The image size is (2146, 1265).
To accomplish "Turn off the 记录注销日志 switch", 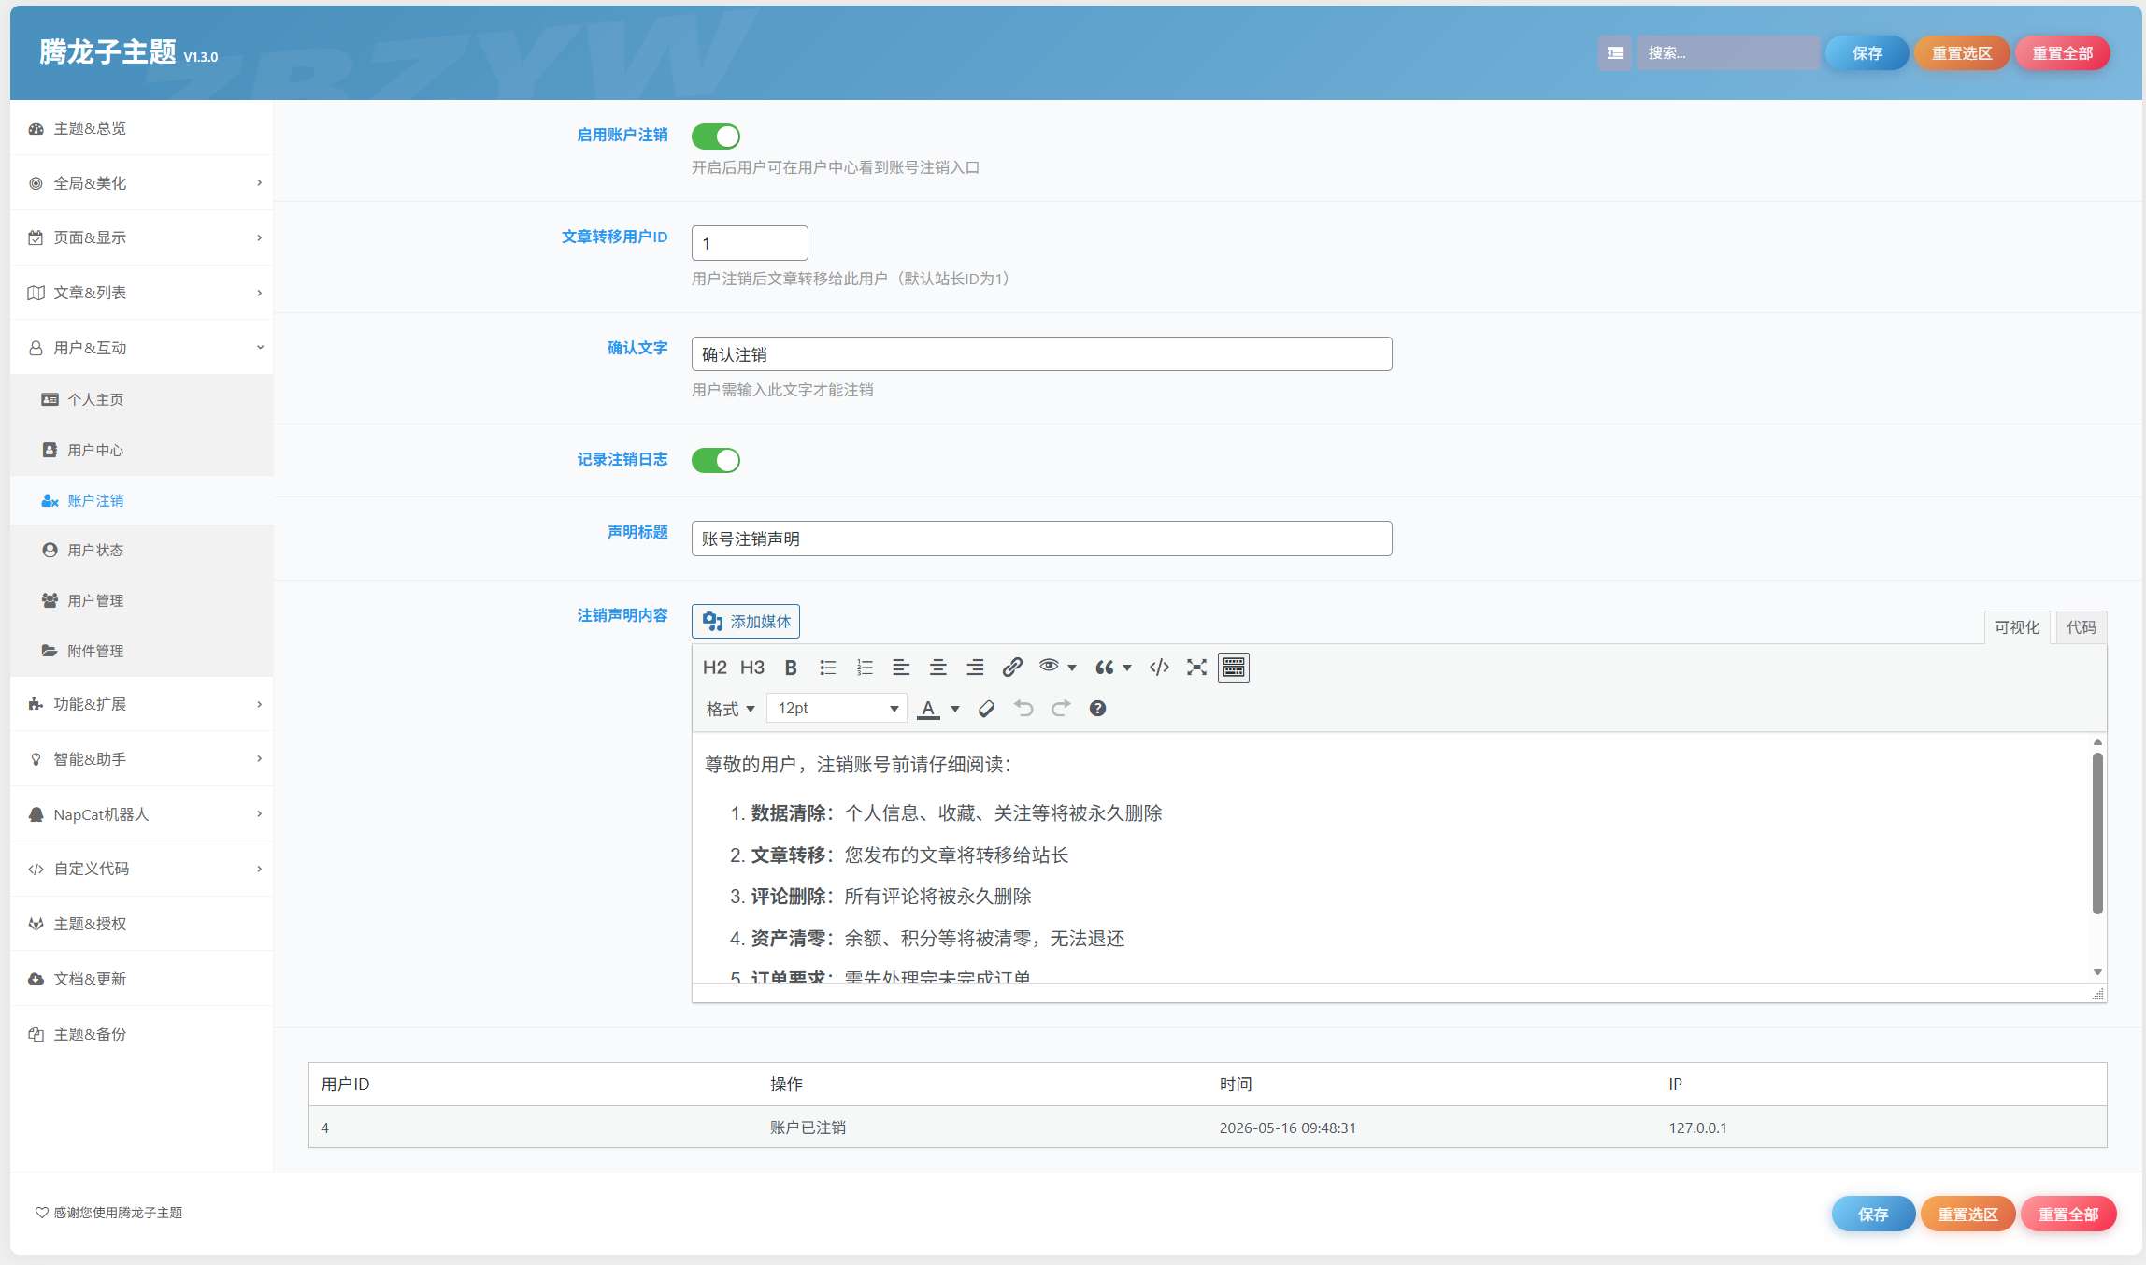I will point(716,460).
